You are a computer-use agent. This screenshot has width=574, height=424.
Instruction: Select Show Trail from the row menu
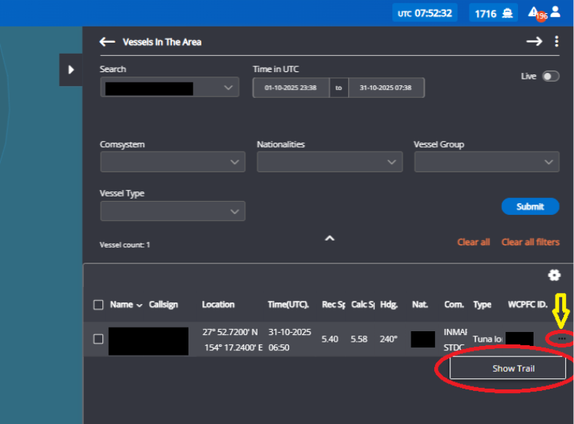(507, 368)
